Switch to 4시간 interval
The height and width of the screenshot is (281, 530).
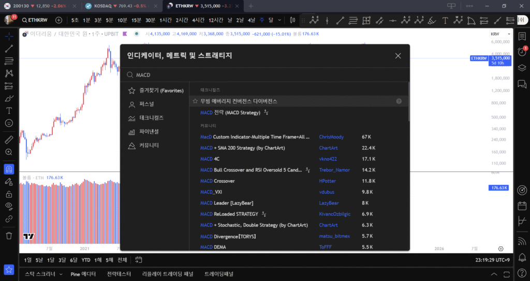(x=198, y=20)
